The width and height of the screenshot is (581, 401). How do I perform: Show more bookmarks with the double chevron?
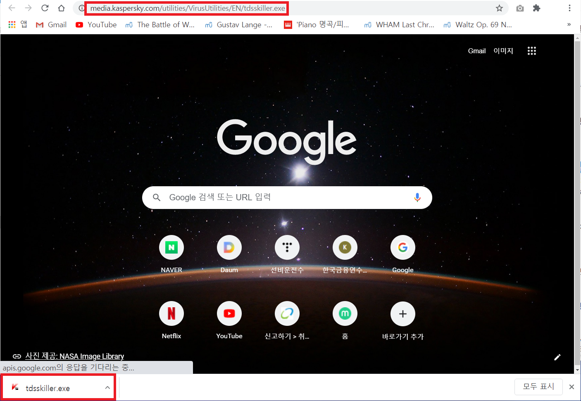pos(569,24)
